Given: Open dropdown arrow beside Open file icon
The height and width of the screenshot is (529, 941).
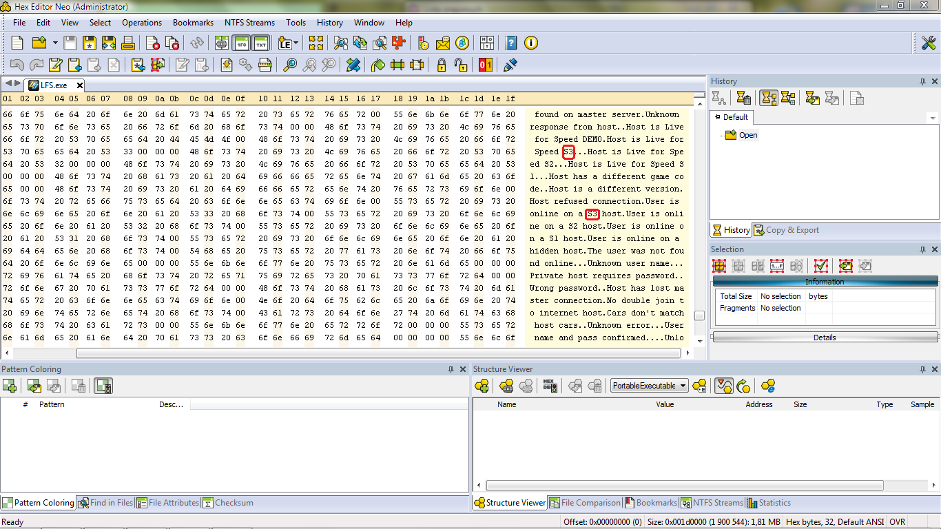Looking at the screenshot, I should 55,43.
